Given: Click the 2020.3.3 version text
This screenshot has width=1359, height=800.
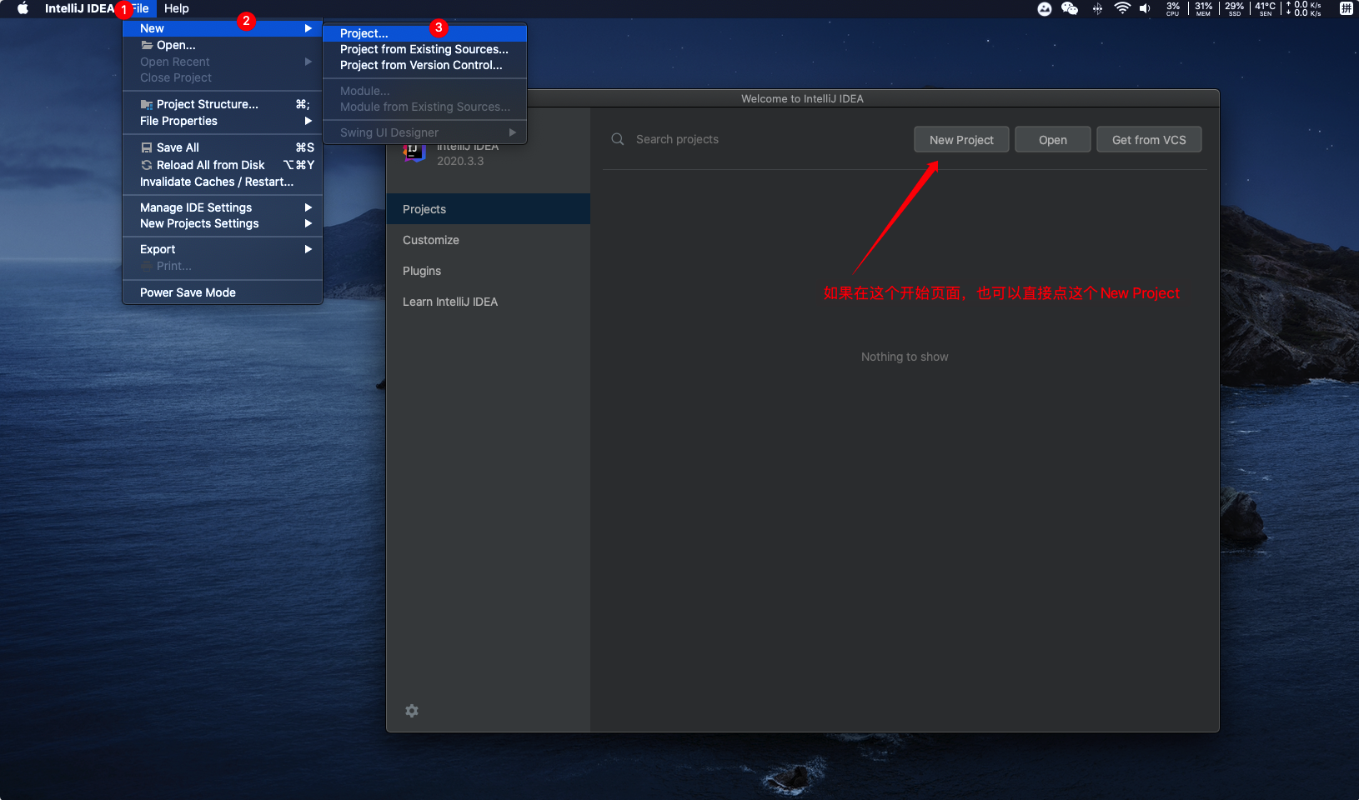Looking at the screenshot, I should (460, 161).
